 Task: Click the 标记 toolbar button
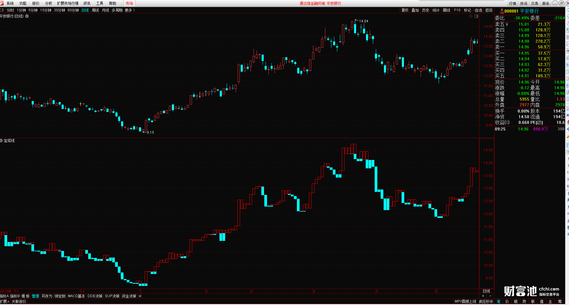click(467, 10)
